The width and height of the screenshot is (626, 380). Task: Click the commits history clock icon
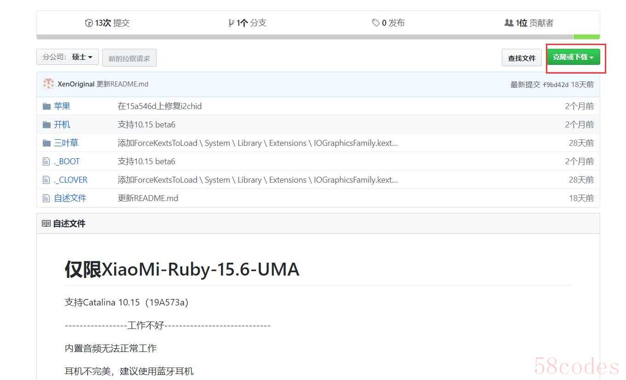pyautogui.click(x=89, y=23)
